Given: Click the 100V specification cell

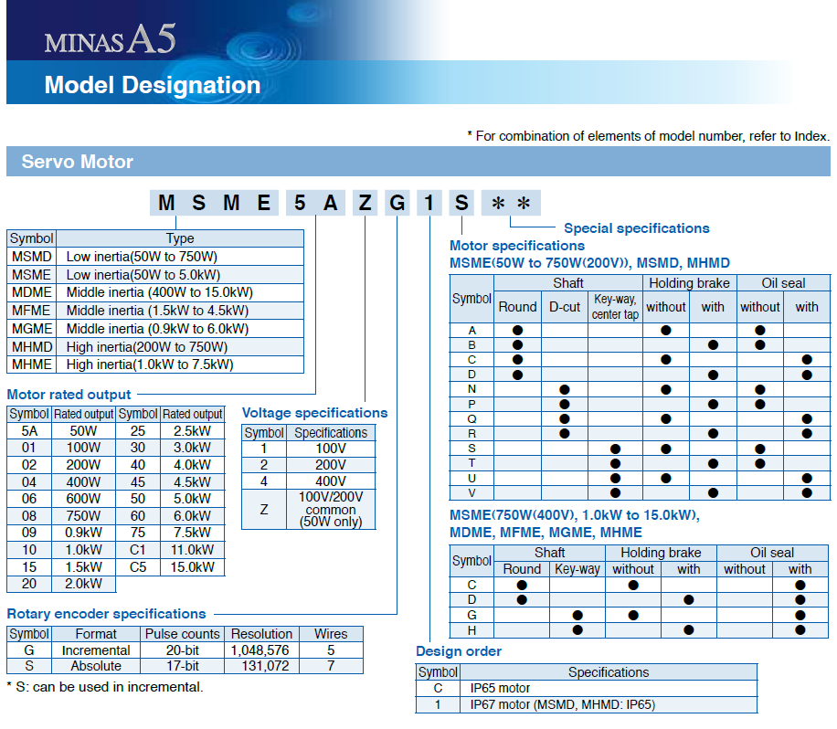Looking at the screenshot, I should point(331,449).
